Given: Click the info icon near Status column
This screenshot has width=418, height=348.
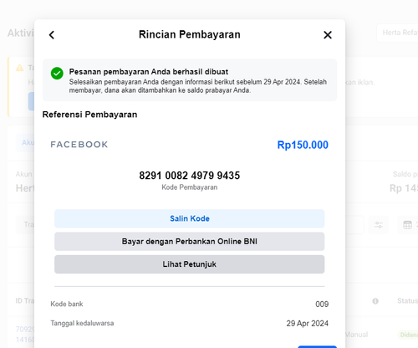Looking at the screenshot, I should [375, 301].
